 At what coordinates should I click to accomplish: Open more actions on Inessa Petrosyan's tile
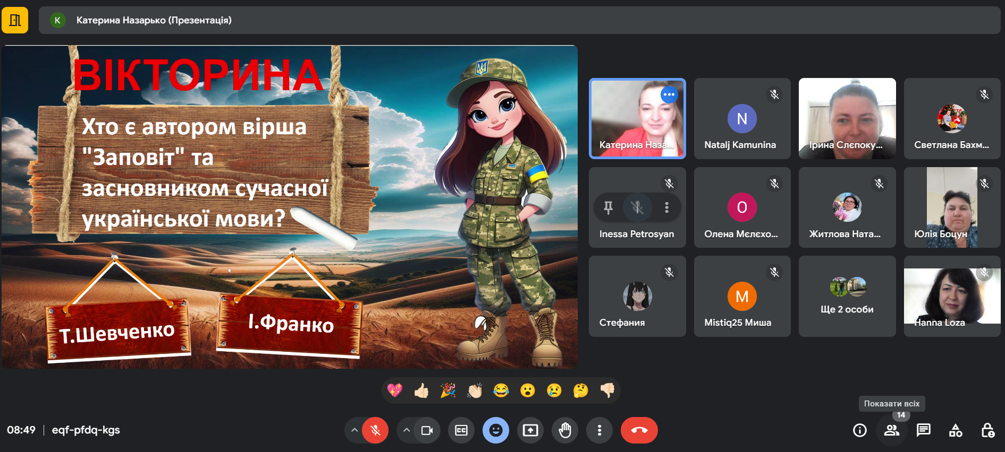(666, 207)
